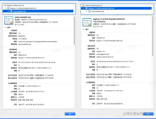Image resolution: width=156 pixels, height=119 pixels.
Task: Click the green valid-certificate status icon in left panel
Action: (16, 25)
